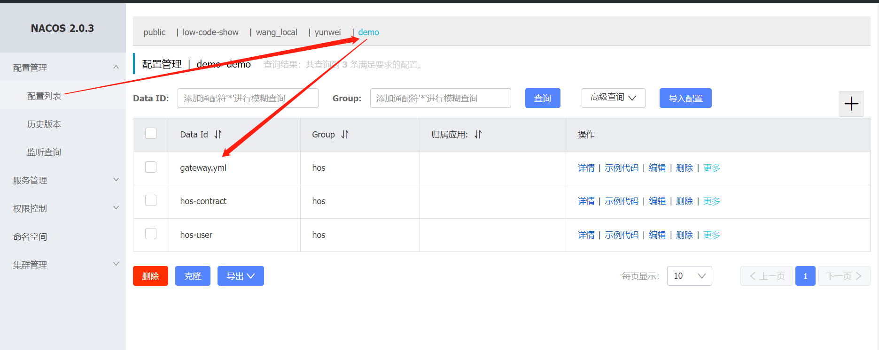Click 编辑 for hos-user
Image resolution: width=879 pixels, height=350 pixels.
pos(657,235)
